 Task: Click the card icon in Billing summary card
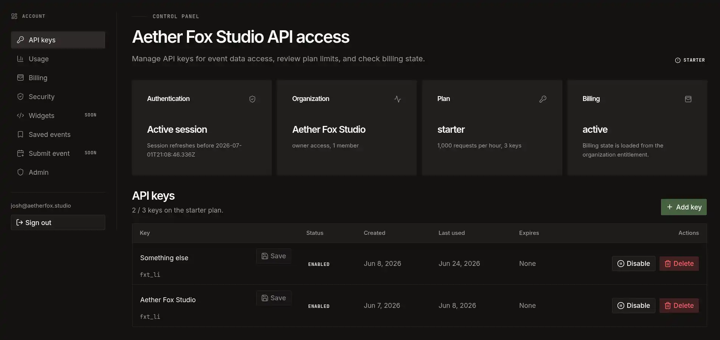click(x=688, y=99)
